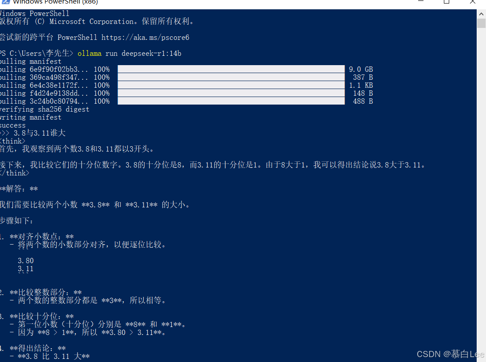Screen dimensions: 486x362
Task: Click the scrollbar up arrow
Action: pyautogui.click(x=481, y=13)
